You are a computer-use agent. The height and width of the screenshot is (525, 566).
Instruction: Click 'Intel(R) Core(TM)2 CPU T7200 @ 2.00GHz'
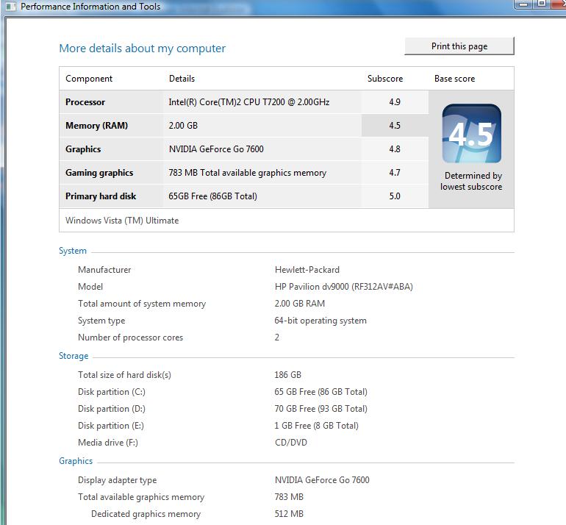pos(248,102)
